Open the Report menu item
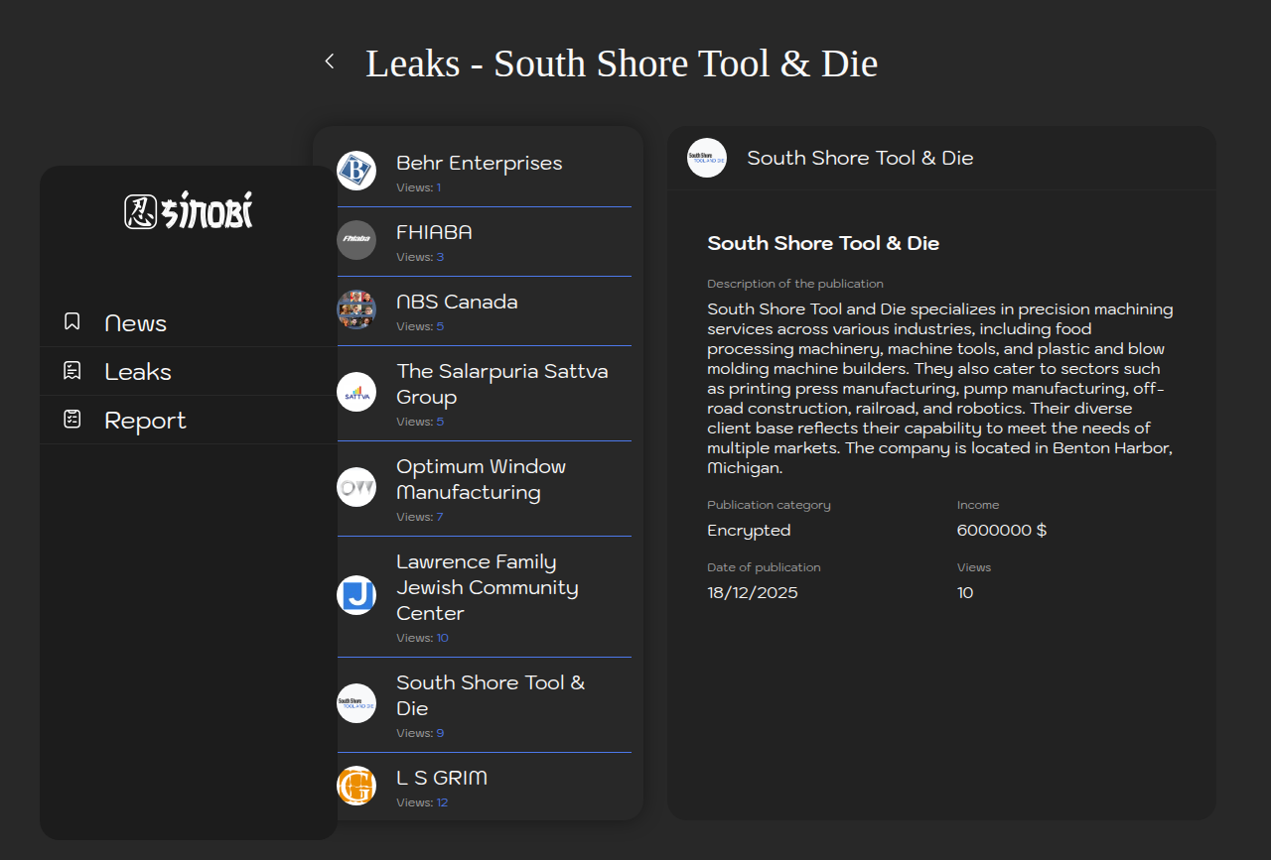1271x860 pixels. click(x=145, y=421)
